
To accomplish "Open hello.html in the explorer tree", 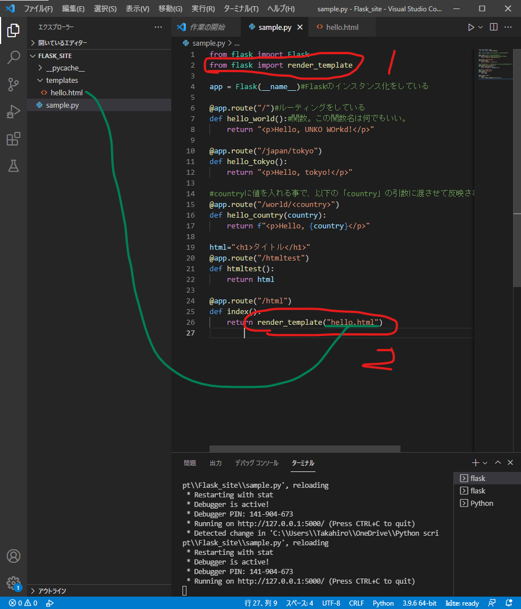I will tap(66, 93).
